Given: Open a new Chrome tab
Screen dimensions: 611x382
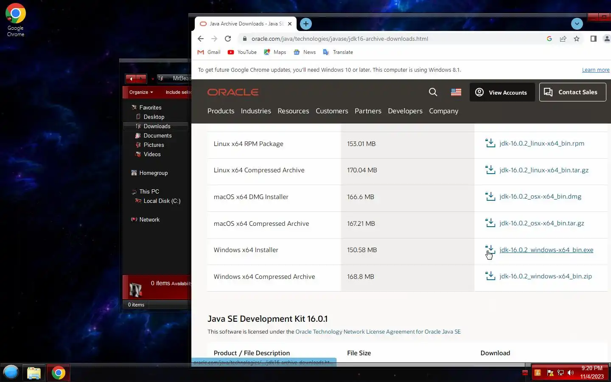Looking at the screenshot, I should pos(306,24).
